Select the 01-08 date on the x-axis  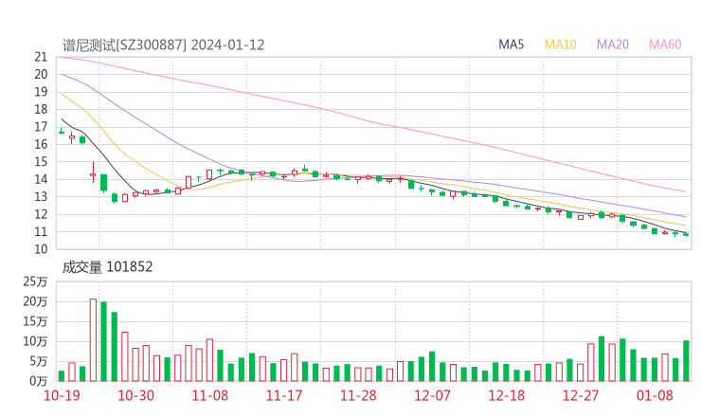(x=654, y=395)
